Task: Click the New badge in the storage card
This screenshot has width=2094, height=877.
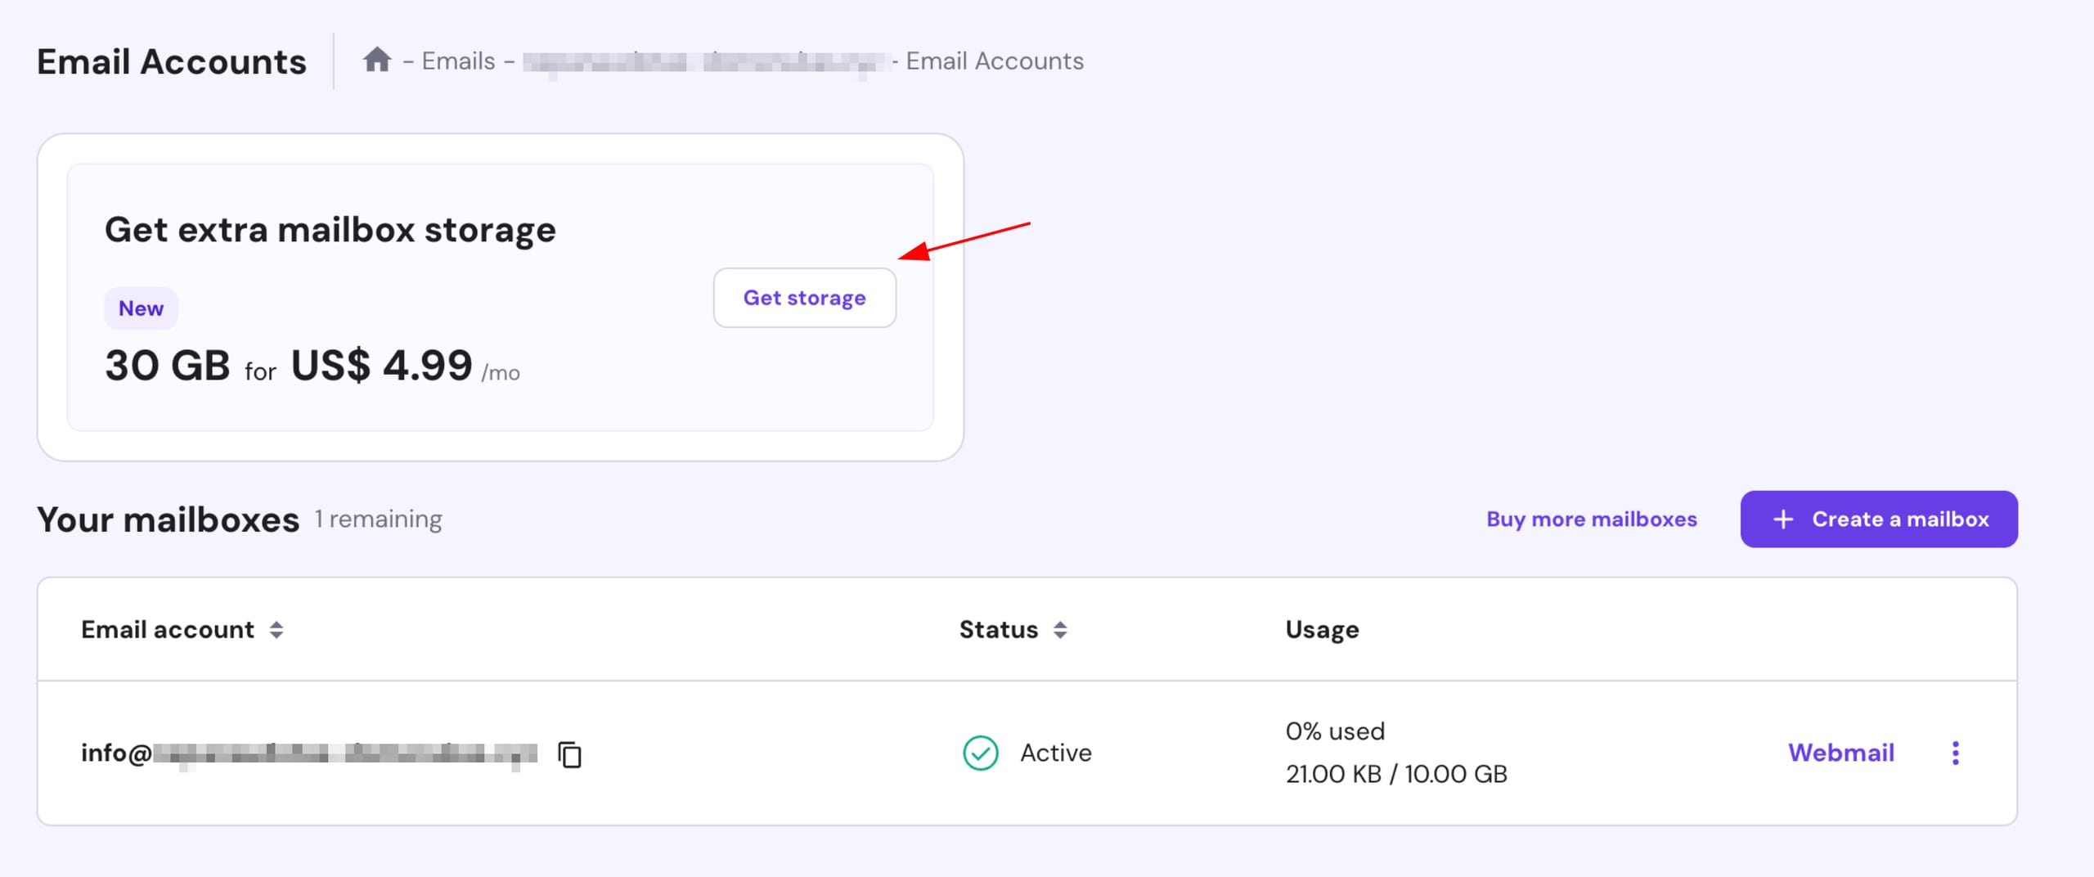Action: pyautogui.click(x=141, y=308)
